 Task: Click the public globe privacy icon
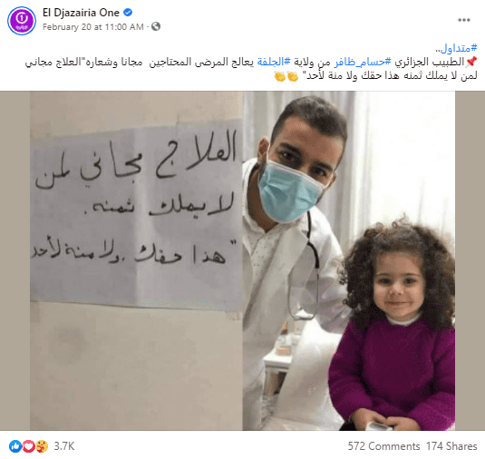(156, 26)
